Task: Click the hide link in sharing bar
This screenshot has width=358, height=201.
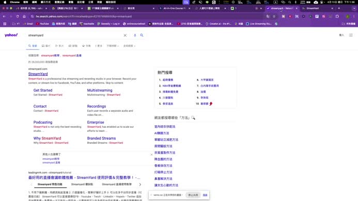Action: (205, 195)
